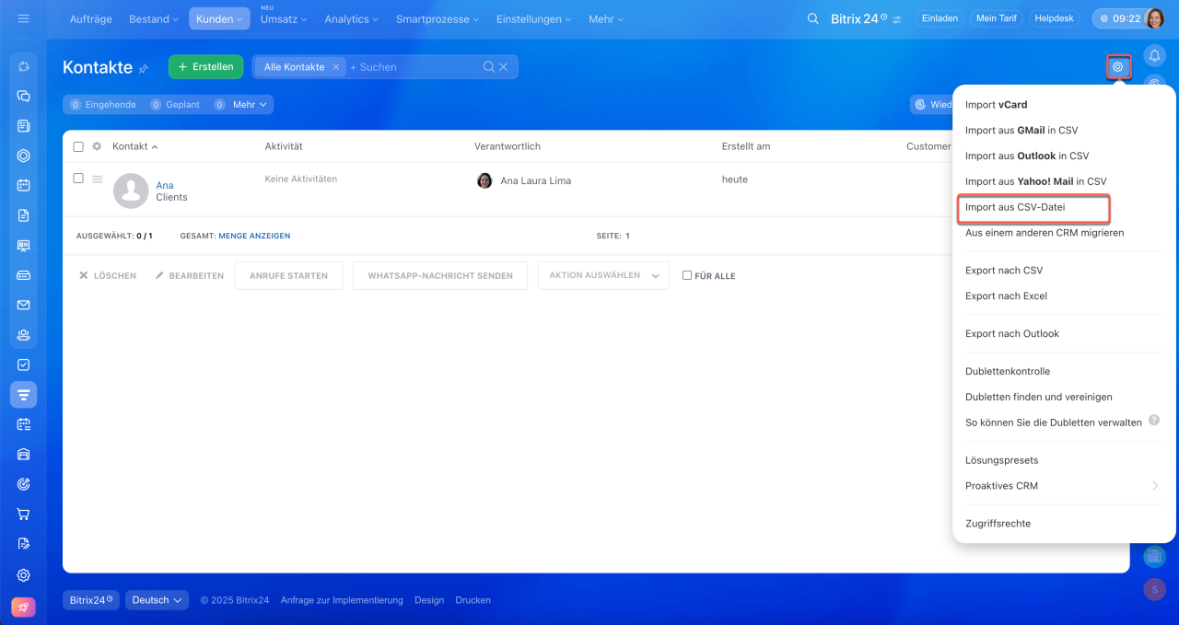Screen dimensions: 1179x625
Task: Select Import aus CSV-Datei menu entry
Action: (1015, 207)
